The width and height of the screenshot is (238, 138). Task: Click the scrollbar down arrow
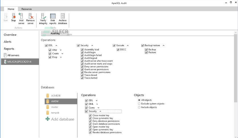pyautogui.click(x=235, y=137)
